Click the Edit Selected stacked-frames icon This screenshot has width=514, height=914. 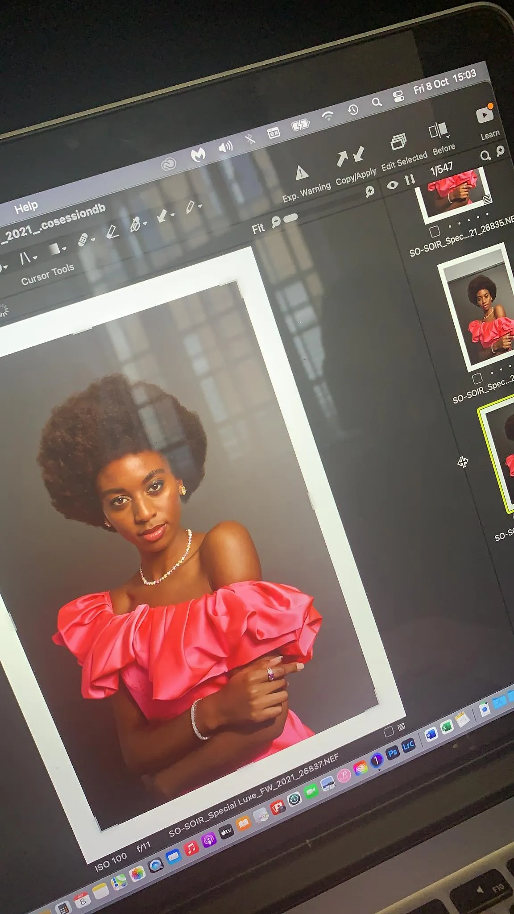(398, 142)
